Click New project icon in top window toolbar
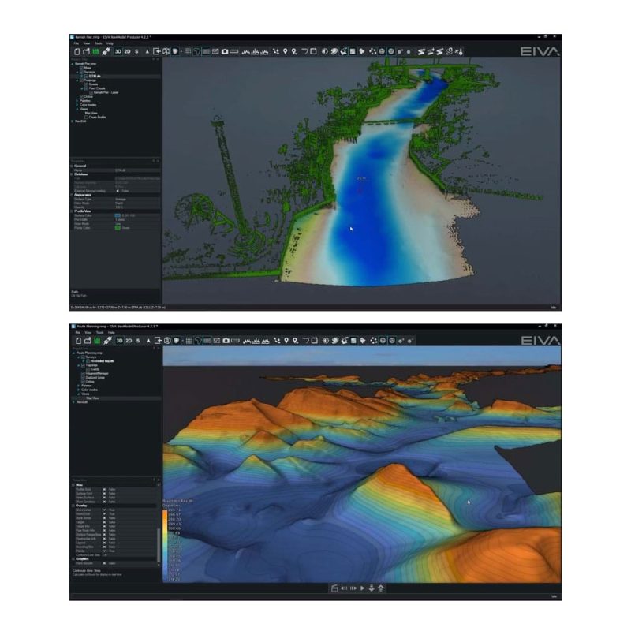The height and width of the screenshot is (631, 631). [x=77, y=51]
